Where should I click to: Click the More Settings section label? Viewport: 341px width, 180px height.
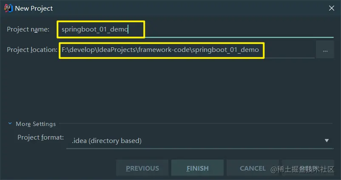point(36,124)
